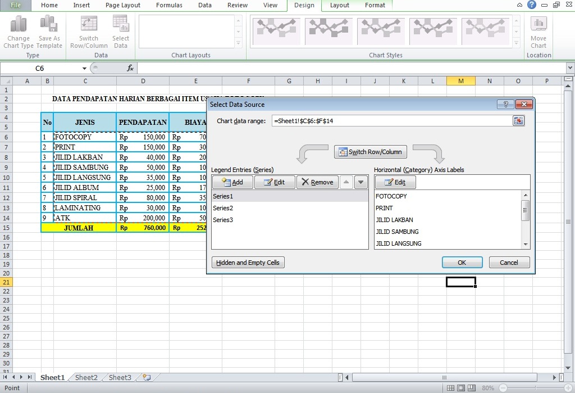Image resolution: width=575 pixels, height=393 pixels.
Task: Click the Insert Worksheet icon
Action: (147, 378)
